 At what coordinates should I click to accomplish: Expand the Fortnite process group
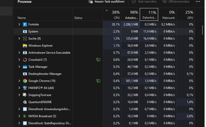[x=19, y=24]
